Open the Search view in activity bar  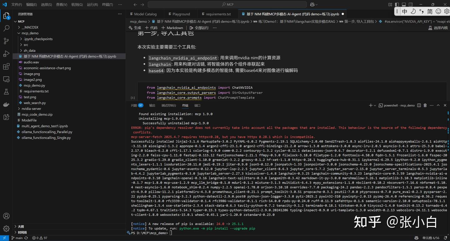(x=6, y=28)
